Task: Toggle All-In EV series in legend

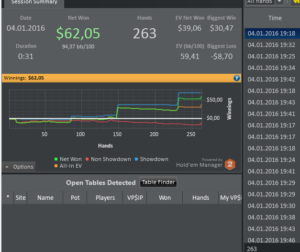Action: [70, 166]
